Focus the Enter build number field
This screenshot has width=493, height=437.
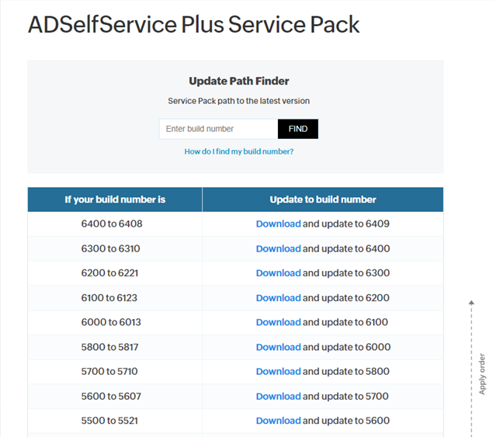click(x=218, y=129)
